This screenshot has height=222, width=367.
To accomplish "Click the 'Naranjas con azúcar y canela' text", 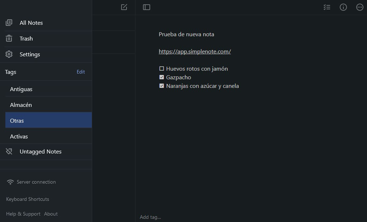I will click(202, 86).
